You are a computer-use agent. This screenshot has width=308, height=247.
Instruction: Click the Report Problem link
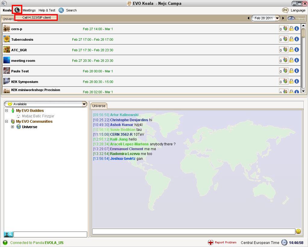pyautogui.click(x=225, y=242)
